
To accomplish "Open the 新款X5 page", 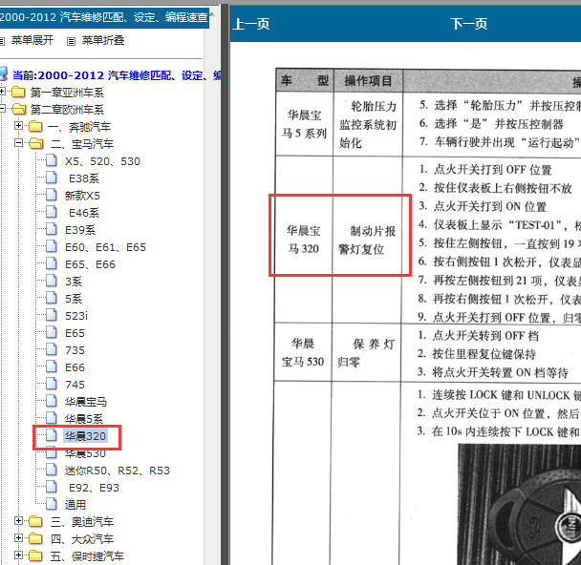I will tap(82, 196).
